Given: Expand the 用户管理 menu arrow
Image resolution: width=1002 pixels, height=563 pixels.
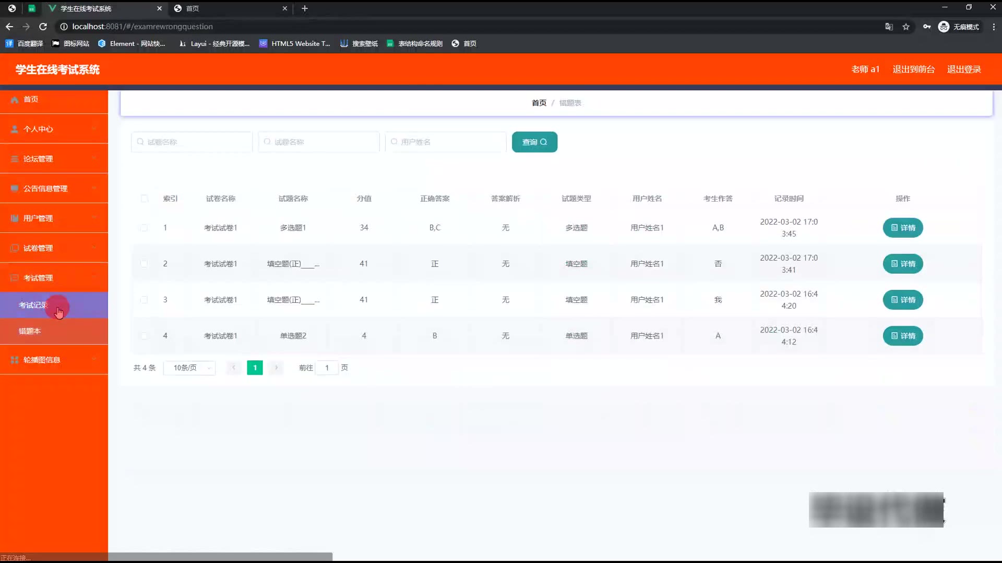Looking at the screenshot, I should click(94, 218).
